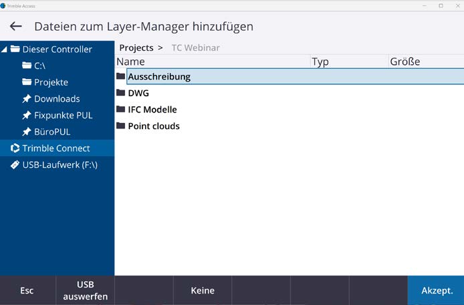The image size is (464, 305).
Task: Click the back arrow icon
Action: pos(15,27)
